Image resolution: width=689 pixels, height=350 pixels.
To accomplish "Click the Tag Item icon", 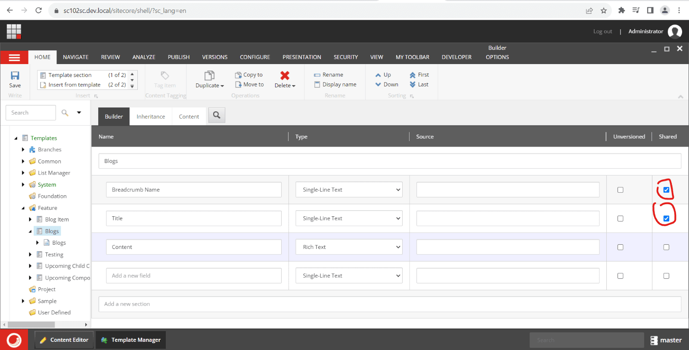I will click(x=164, y=75).
